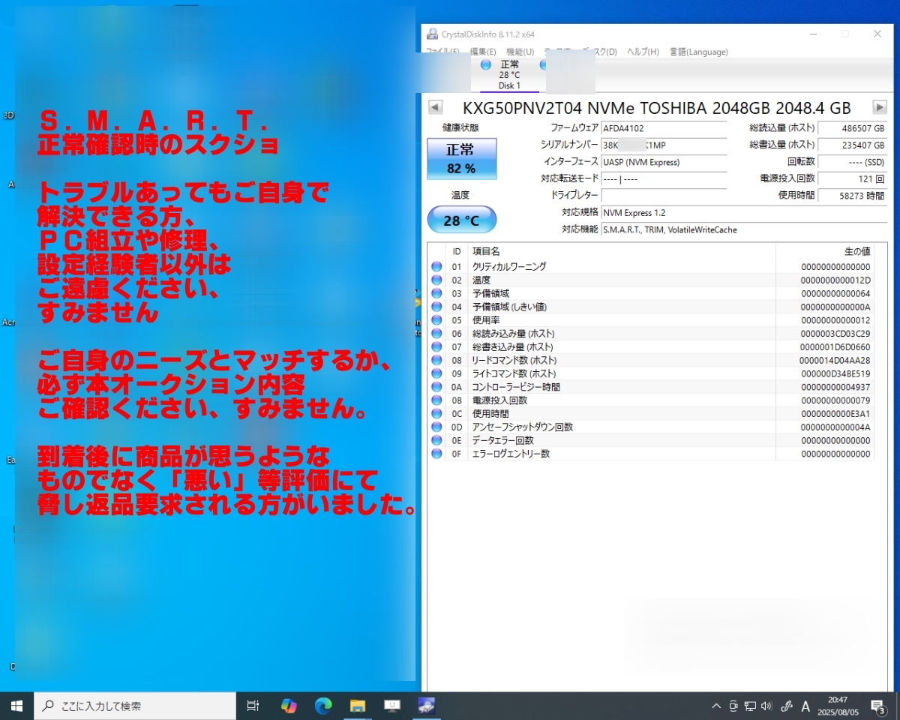Viewport: 900px width, 720px height.
Task: Click the コントローラービジー時間 row
Action: coord(650,387)
